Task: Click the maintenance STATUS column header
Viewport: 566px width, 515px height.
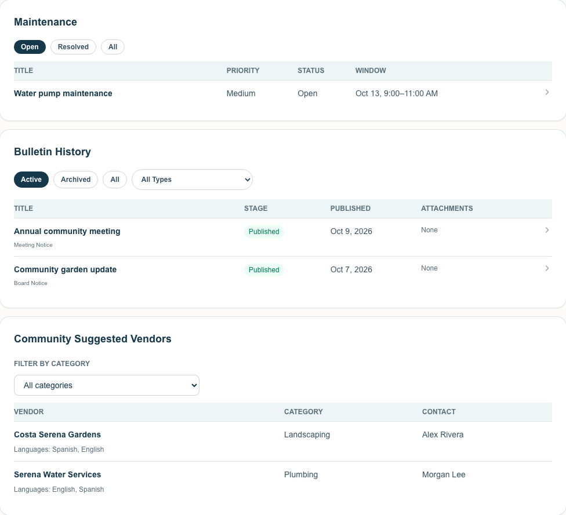Action: click(x=311, y=71)
